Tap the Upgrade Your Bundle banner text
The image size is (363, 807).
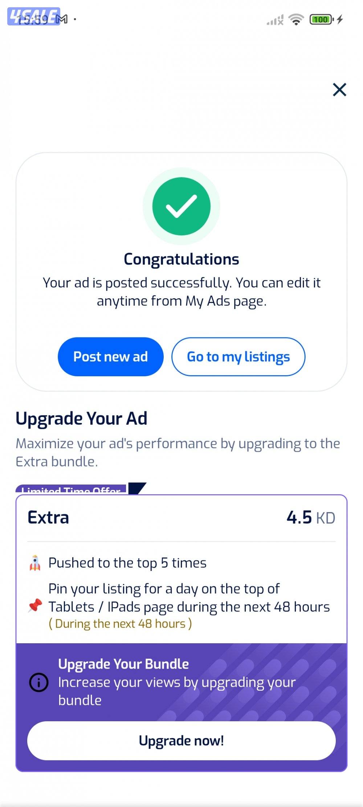(123, 664)
